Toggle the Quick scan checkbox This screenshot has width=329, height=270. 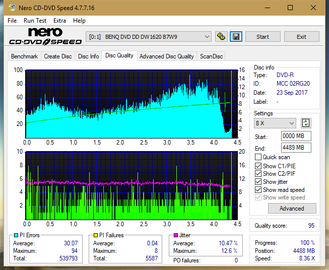(x=258, y=157)
